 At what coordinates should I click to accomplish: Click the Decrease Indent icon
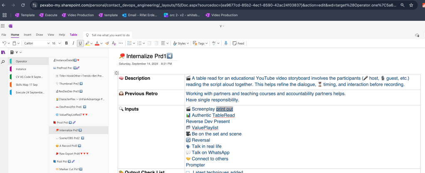(149, 43)
